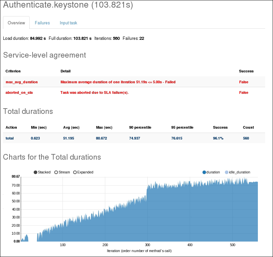The width and height of the screenshot is (273, 257).
Task: Click the max_avg_duration criterion row
Action: 22,82
